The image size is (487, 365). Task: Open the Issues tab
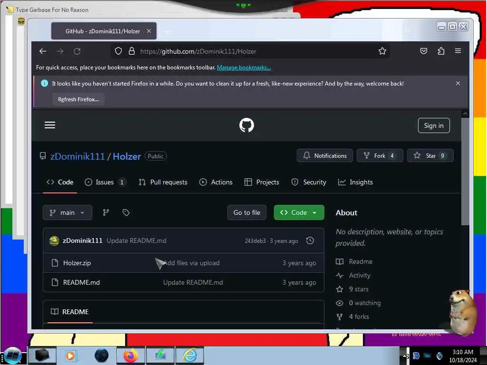pyautogui.click(x=105, y=182)
